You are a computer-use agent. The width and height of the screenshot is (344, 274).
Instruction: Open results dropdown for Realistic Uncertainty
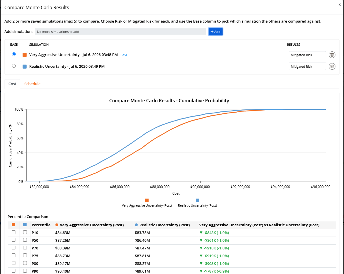tap(307, 66)
